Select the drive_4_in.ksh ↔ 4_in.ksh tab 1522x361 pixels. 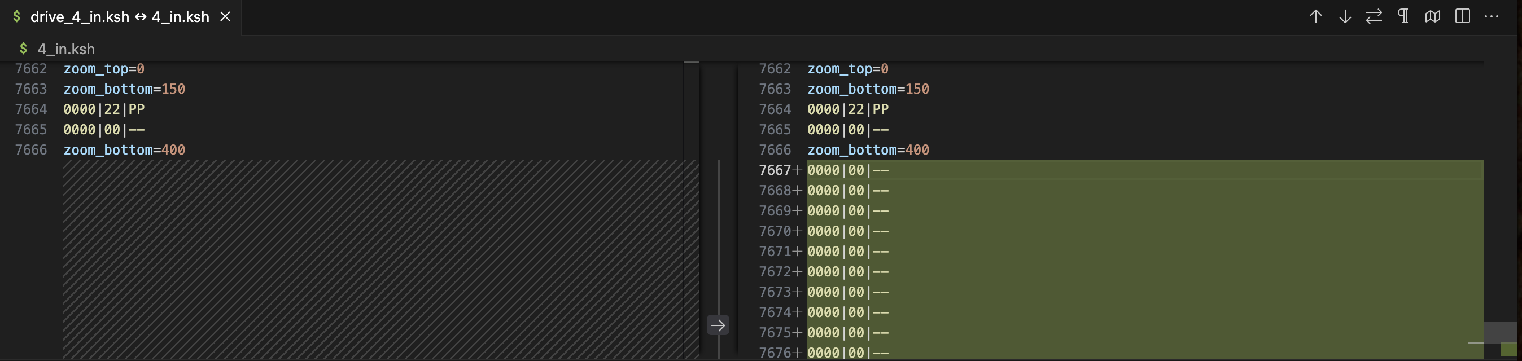(x=119, y=17)
